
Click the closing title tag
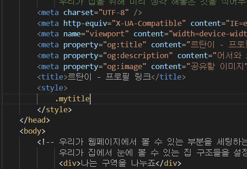pos(169,77)
